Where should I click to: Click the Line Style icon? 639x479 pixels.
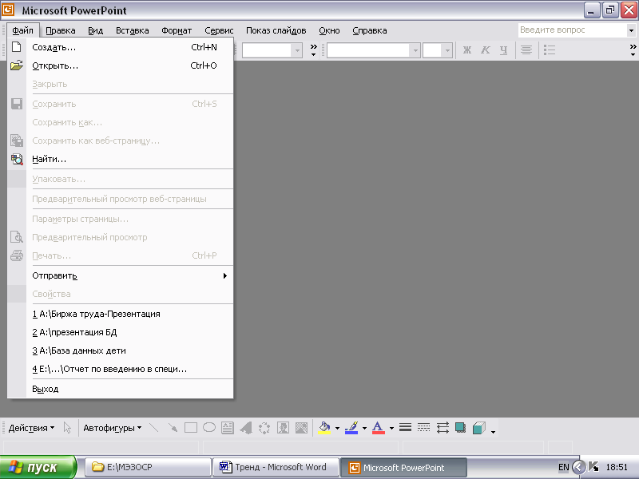405,427
